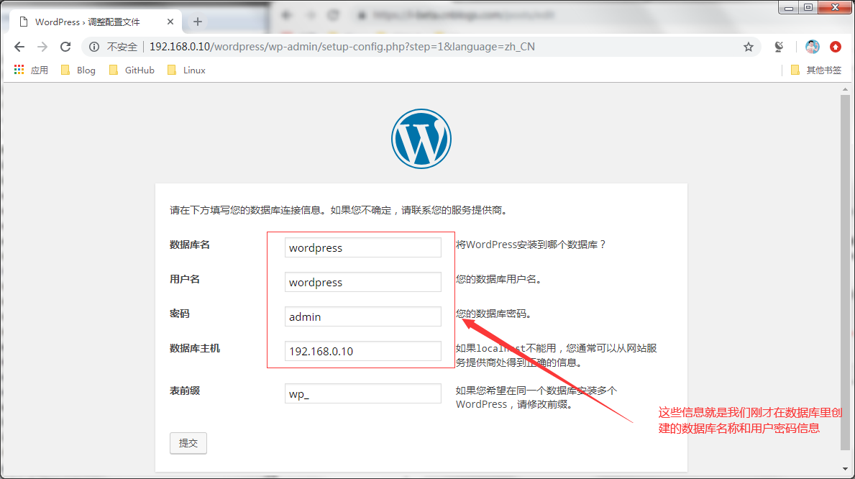Screen dimensions: 855x479
Task: Open a new browser tab
Action: coord(198,22)
